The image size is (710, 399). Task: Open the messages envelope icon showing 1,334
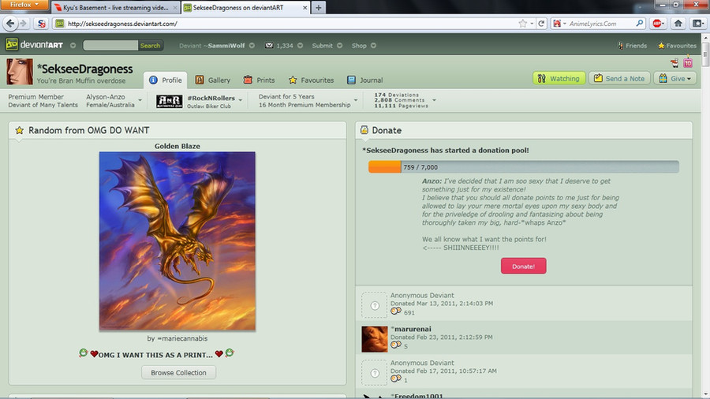tap(269, 45)
